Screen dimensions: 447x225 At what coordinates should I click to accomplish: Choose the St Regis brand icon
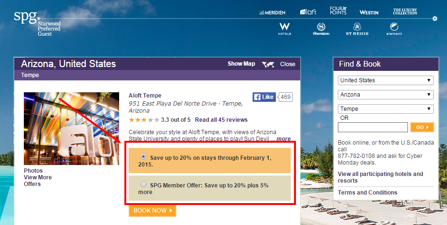point(357,29)
